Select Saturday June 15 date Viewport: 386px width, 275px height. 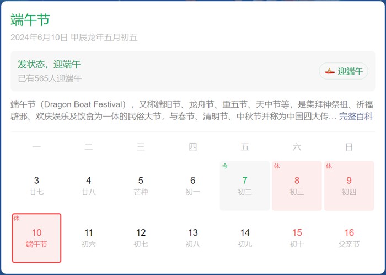(297, 238)
